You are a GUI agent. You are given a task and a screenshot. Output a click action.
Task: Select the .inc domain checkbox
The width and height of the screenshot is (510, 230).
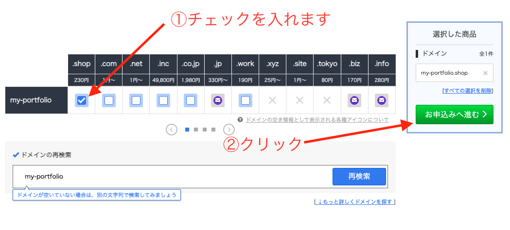click(x=163, y=100)
